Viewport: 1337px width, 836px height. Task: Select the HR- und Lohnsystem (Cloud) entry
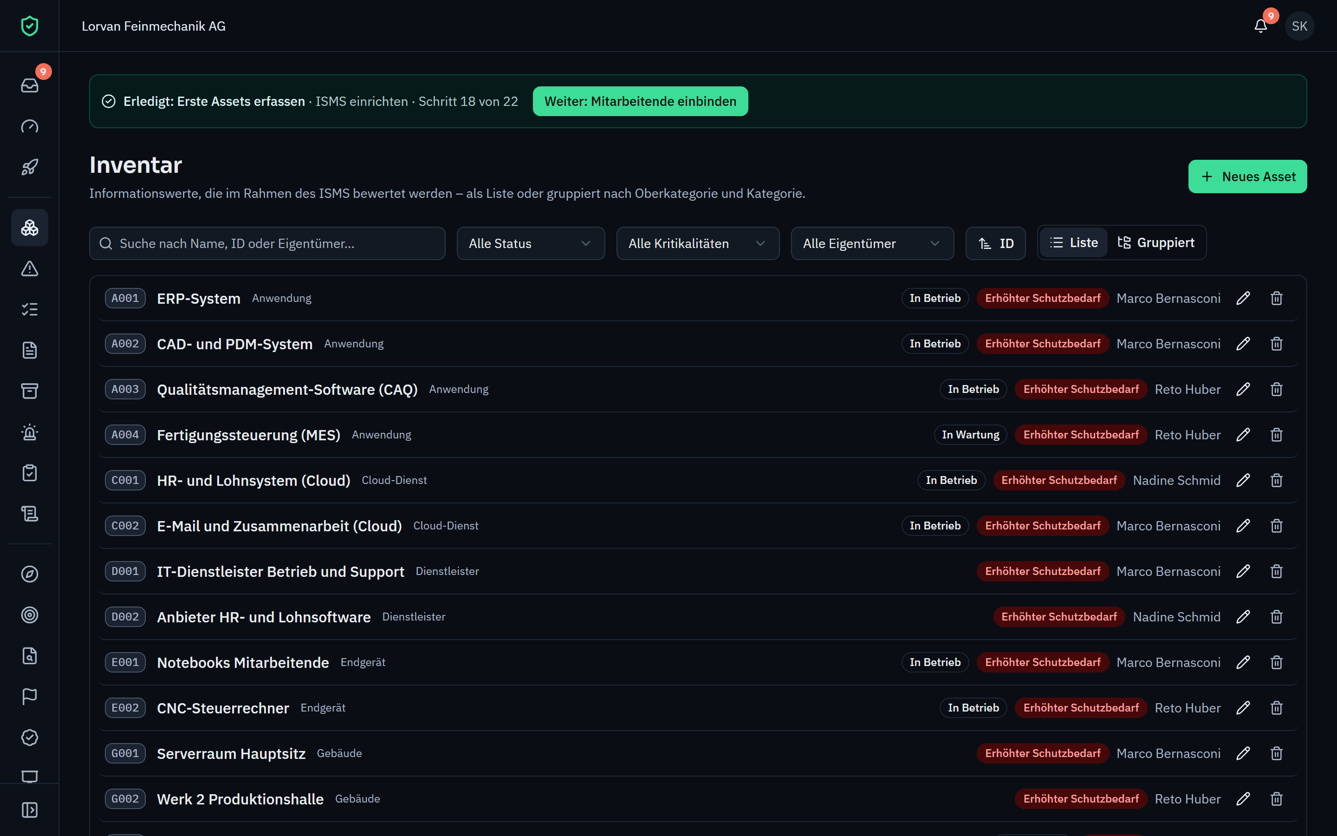tap(698, 481)
